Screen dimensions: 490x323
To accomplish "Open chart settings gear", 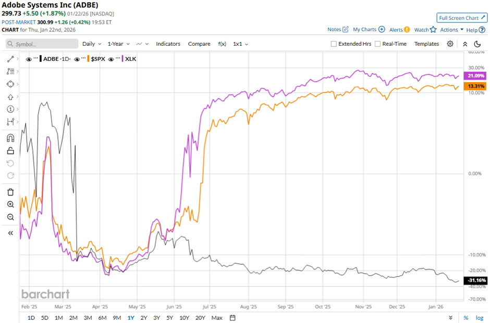I will [450, 44].
